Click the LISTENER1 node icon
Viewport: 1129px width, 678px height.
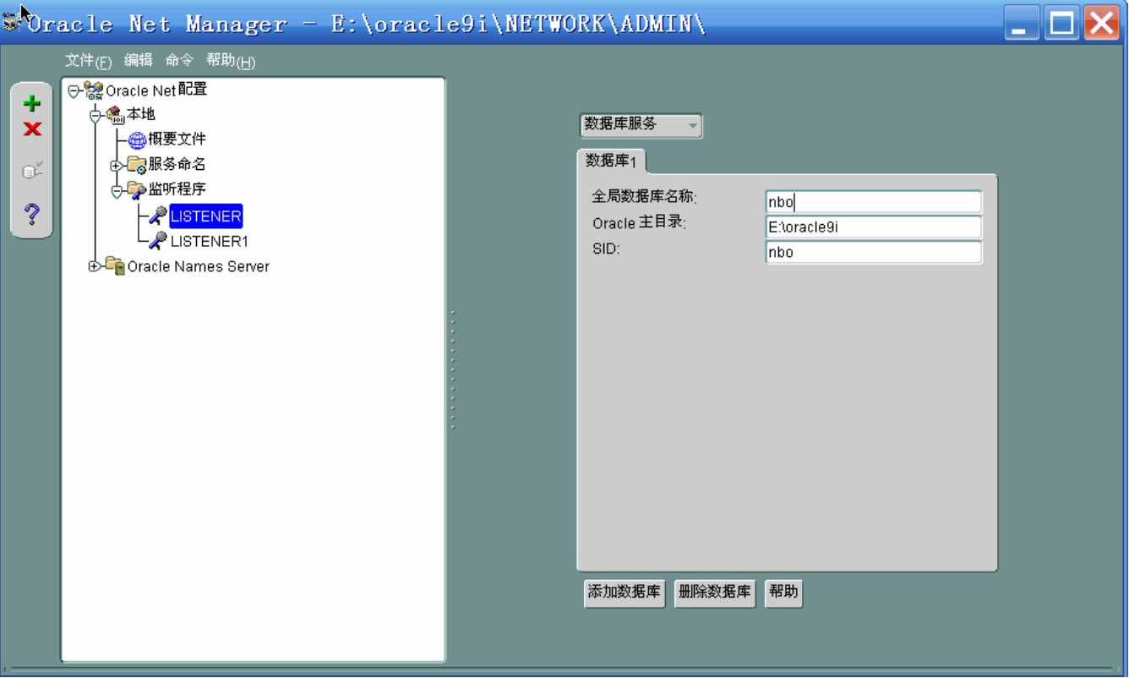(x=158, y=241)
